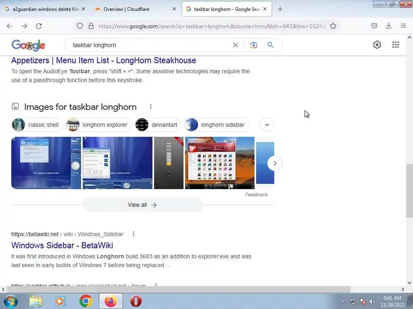Click the https://betawiki.net URL text

(35, 234)
